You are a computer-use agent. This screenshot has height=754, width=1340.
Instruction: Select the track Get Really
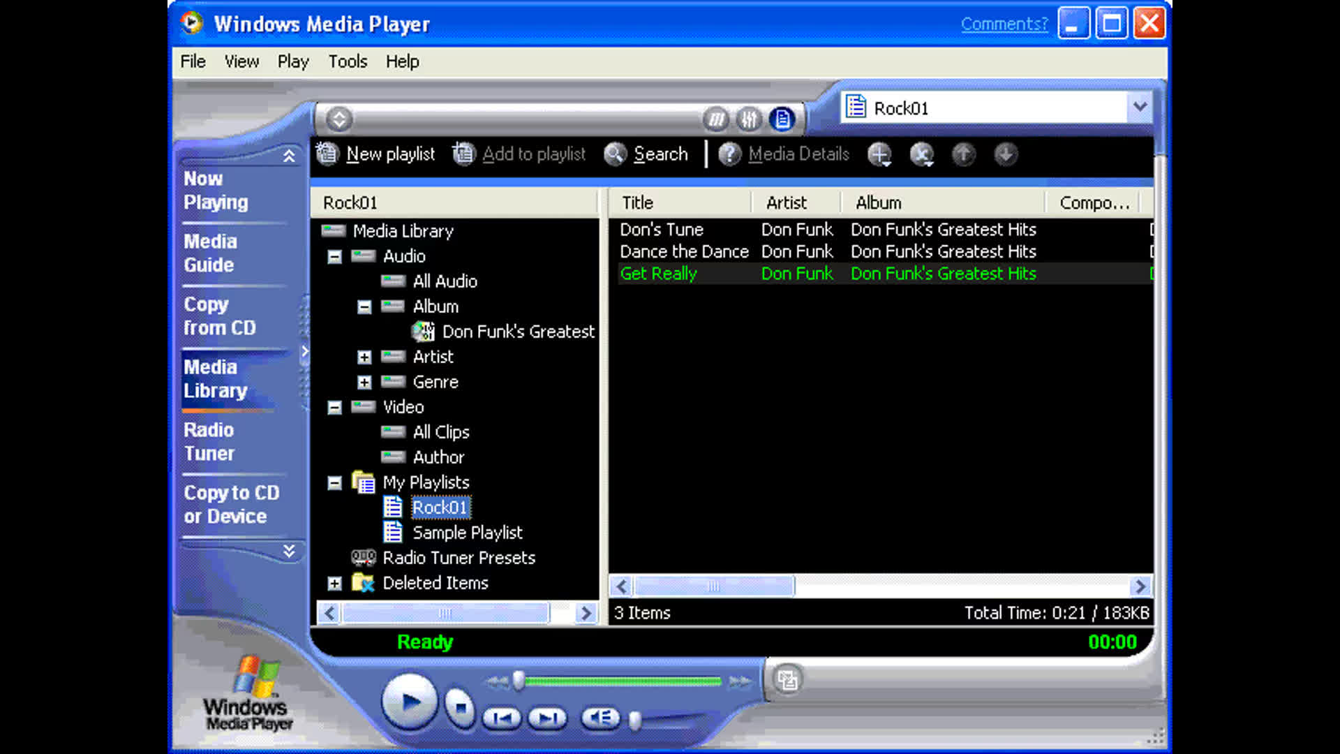[x=658, y=274]
